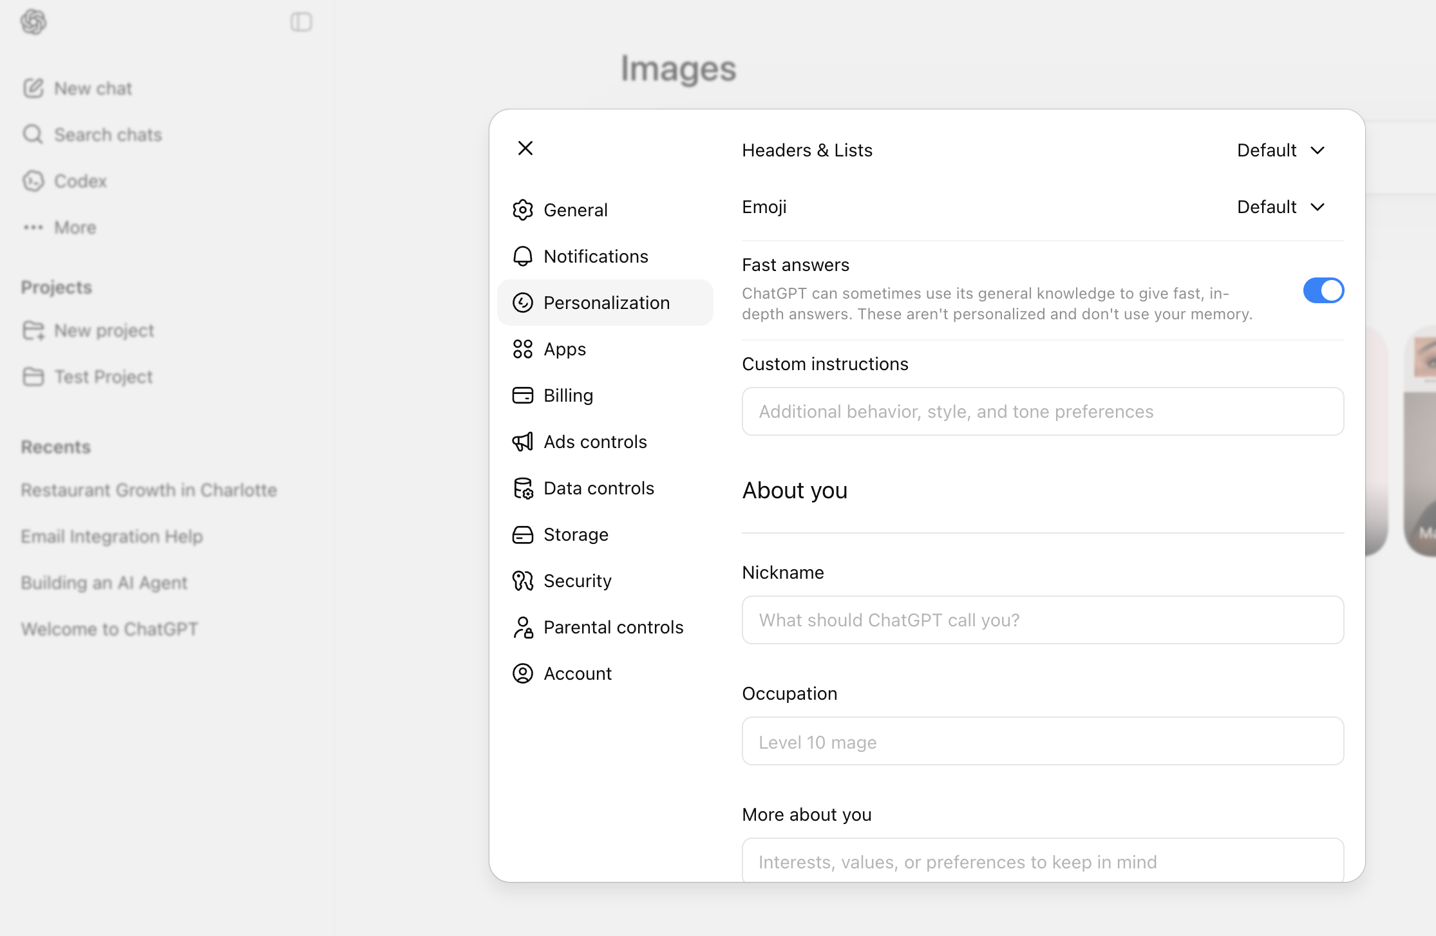
Task: Collapse sidebar with the panel toggle icon
Action: 301,22
